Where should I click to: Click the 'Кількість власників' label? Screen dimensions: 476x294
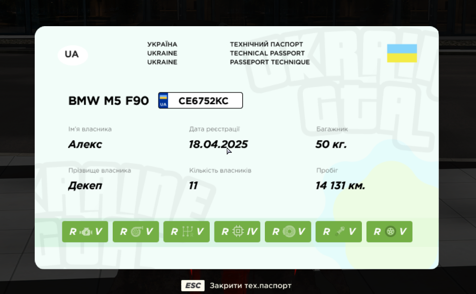[x=220, y=170]
